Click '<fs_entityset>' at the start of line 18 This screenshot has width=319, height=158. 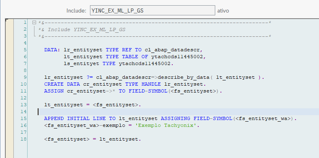[67, 139]
